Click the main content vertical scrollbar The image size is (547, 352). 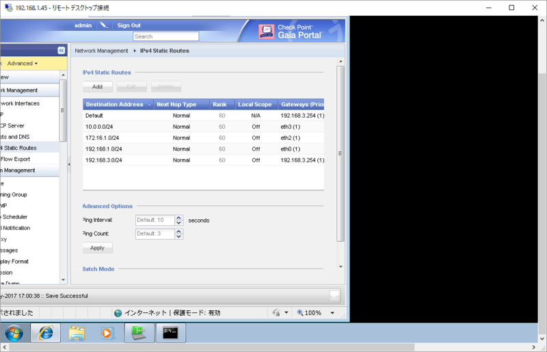point(341,153)
